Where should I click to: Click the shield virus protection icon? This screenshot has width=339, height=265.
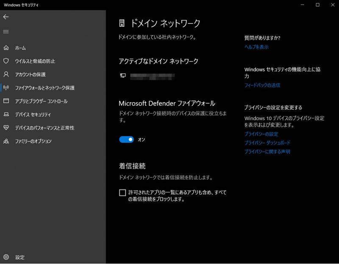6,61
